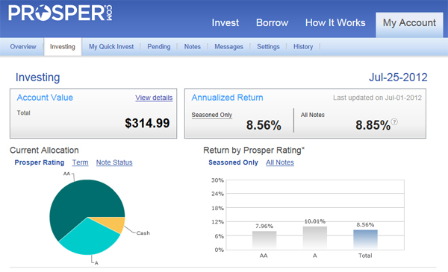Open the Messages tab

[228, 46]
